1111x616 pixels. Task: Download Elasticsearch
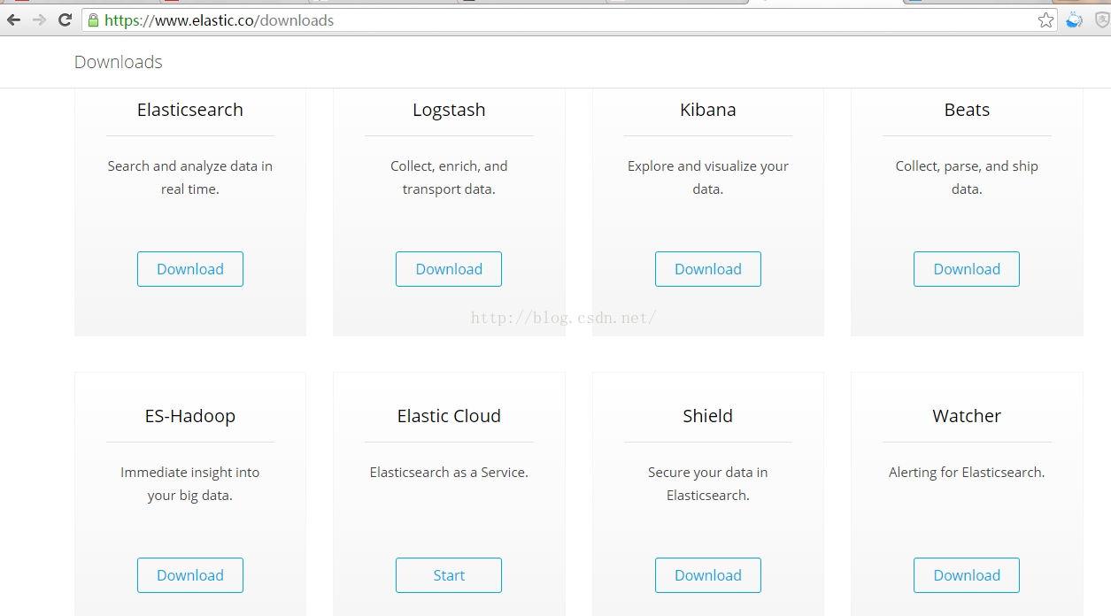coord(190,269)
